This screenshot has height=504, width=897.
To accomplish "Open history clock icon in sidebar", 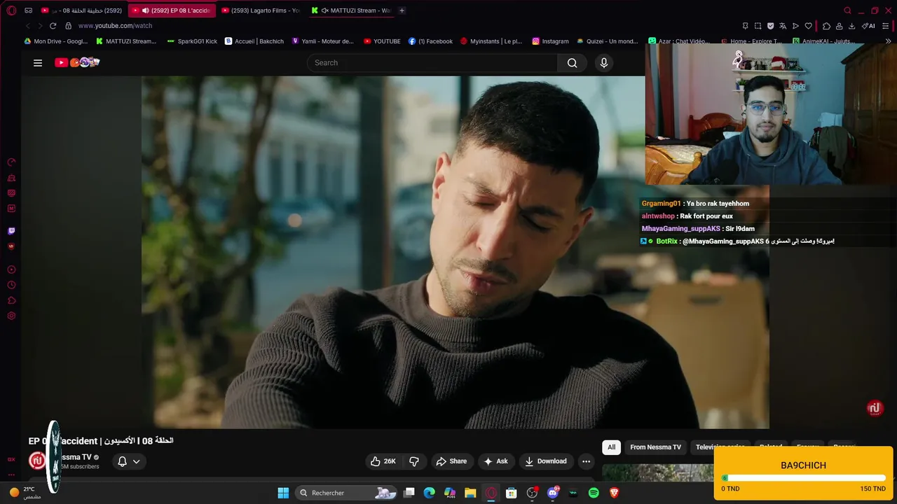I will (11, 285).
